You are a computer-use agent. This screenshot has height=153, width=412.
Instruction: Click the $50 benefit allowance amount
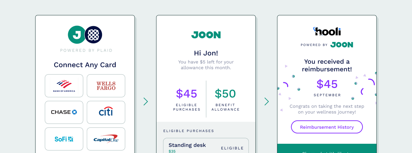coord(225,94)
